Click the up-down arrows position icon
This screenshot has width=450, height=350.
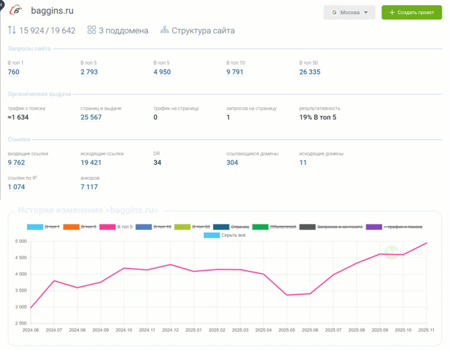[12, 30]
